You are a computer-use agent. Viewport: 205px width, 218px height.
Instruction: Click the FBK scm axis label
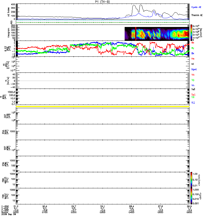pos(5,196)
